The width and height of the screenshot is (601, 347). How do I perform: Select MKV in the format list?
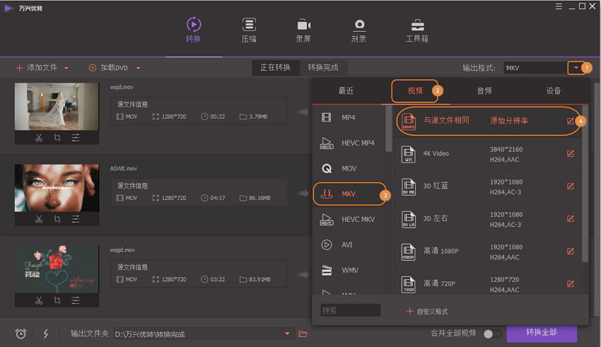pyautogui.click(x=349, y=194)
